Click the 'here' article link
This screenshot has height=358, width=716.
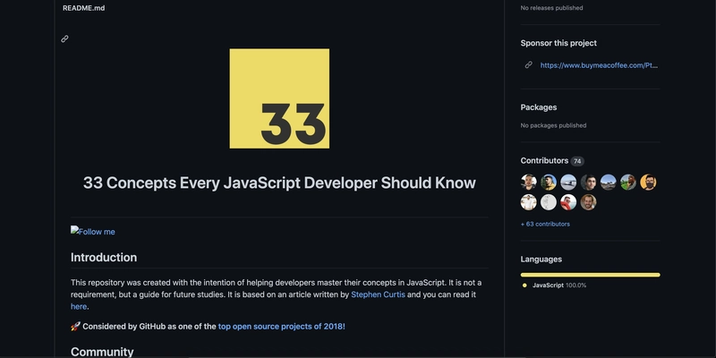[x=79, y=306]
